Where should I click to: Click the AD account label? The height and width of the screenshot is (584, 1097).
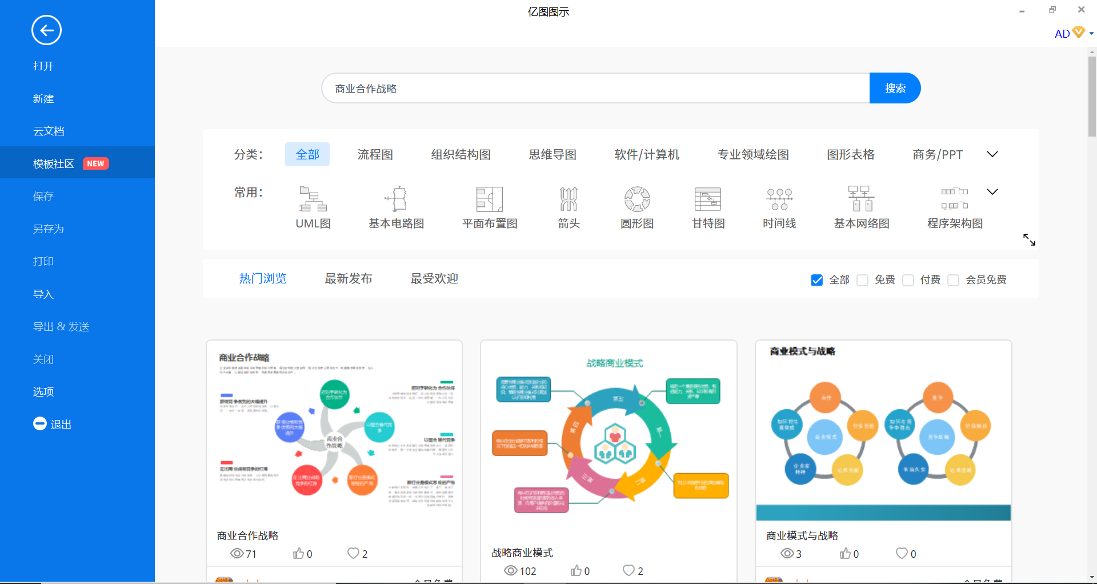1062,34
